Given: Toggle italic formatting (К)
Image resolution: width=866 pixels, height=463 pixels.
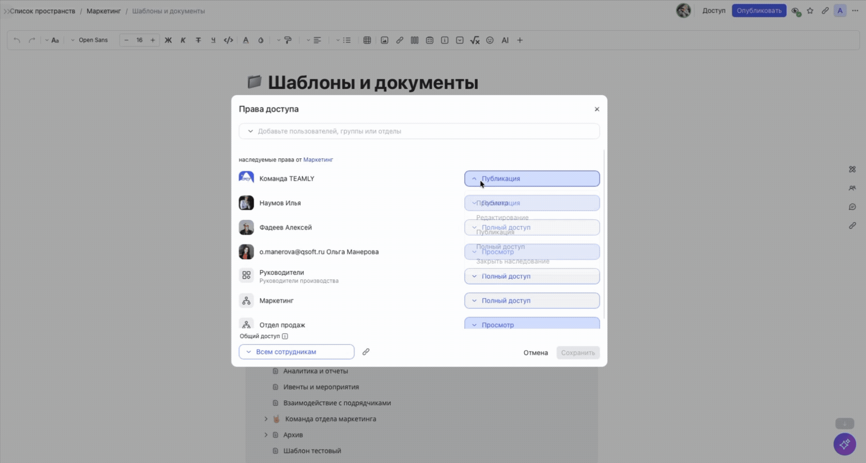Looking at the screenshot, I should point(183,40).
